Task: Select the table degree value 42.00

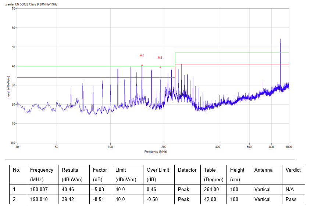Action: click(x=210, y=199)
